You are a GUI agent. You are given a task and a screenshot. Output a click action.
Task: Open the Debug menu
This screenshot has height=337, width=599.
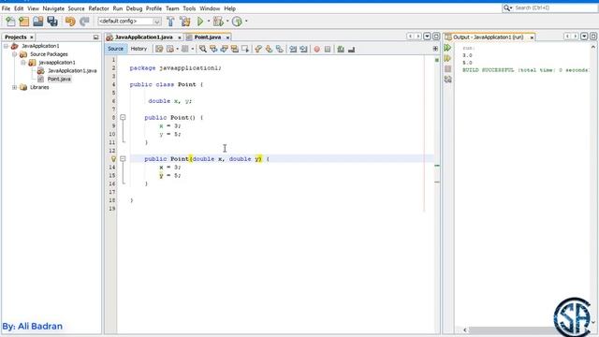coord(134,8)
